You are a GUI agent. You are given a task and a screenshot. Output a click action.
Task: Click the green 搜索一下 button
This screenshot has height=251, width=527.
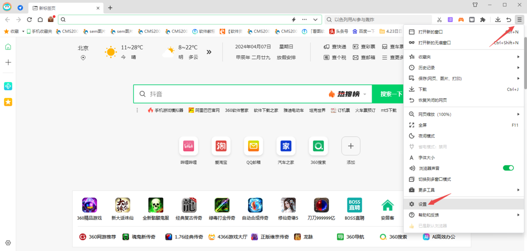[388, 94]
